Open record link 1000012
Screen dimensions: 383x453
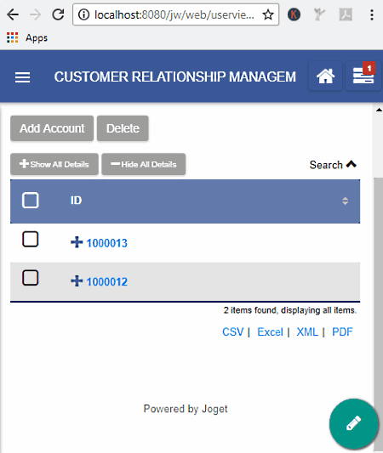[x=107, y=281]
